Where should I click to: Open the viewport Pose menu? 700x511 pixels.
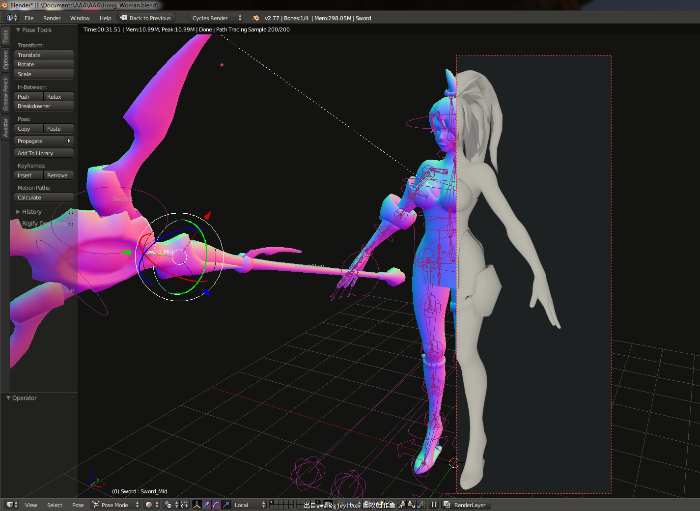tap(78, 505)
